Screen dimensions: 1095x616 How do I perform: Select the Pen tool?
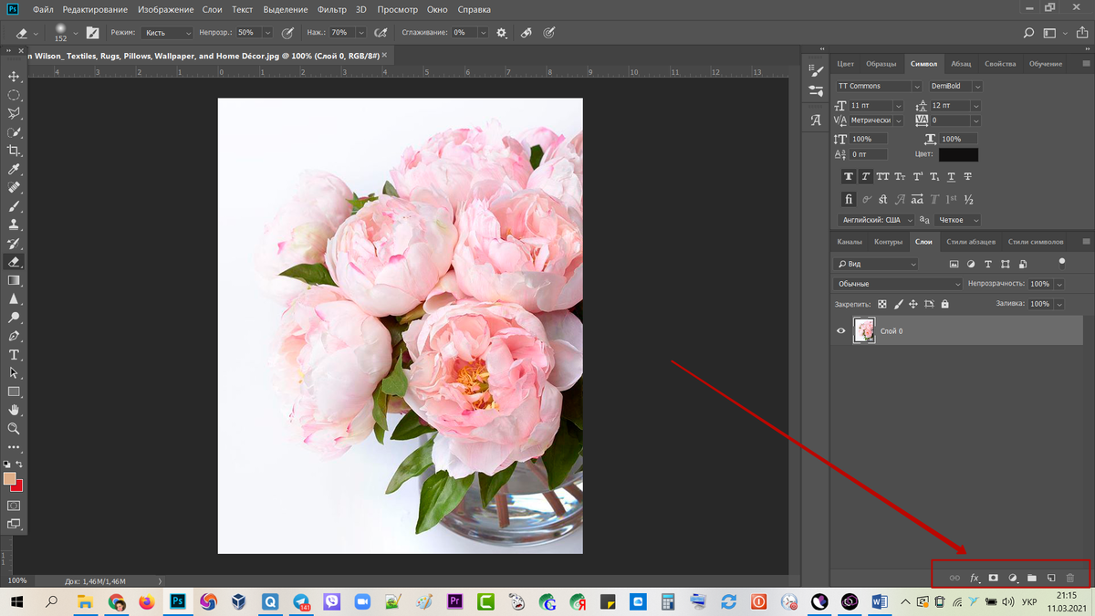pyautogui.click(x=14, y=337)
